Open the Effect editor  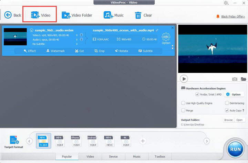pyautogui.click(x=30, y=51)
